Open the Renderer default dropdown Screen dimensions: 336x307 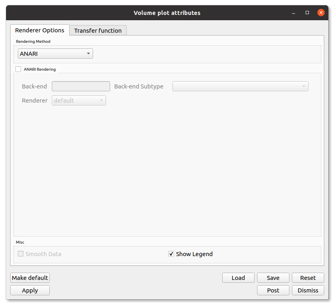[79, 100]
